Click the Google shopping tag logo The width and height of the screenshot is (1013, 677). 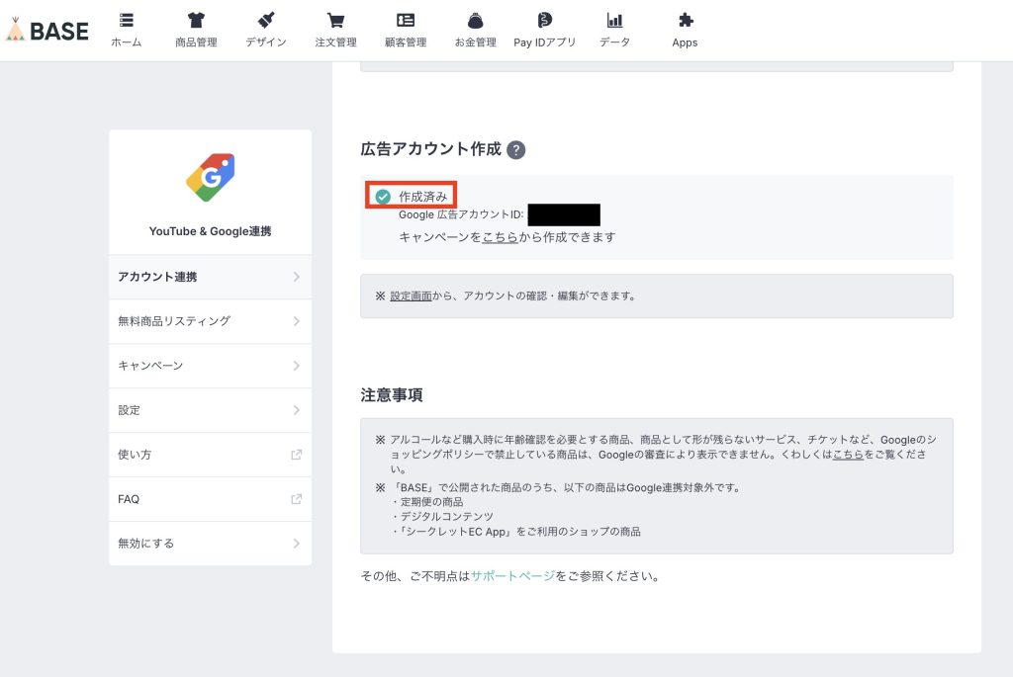coord(210,178)
